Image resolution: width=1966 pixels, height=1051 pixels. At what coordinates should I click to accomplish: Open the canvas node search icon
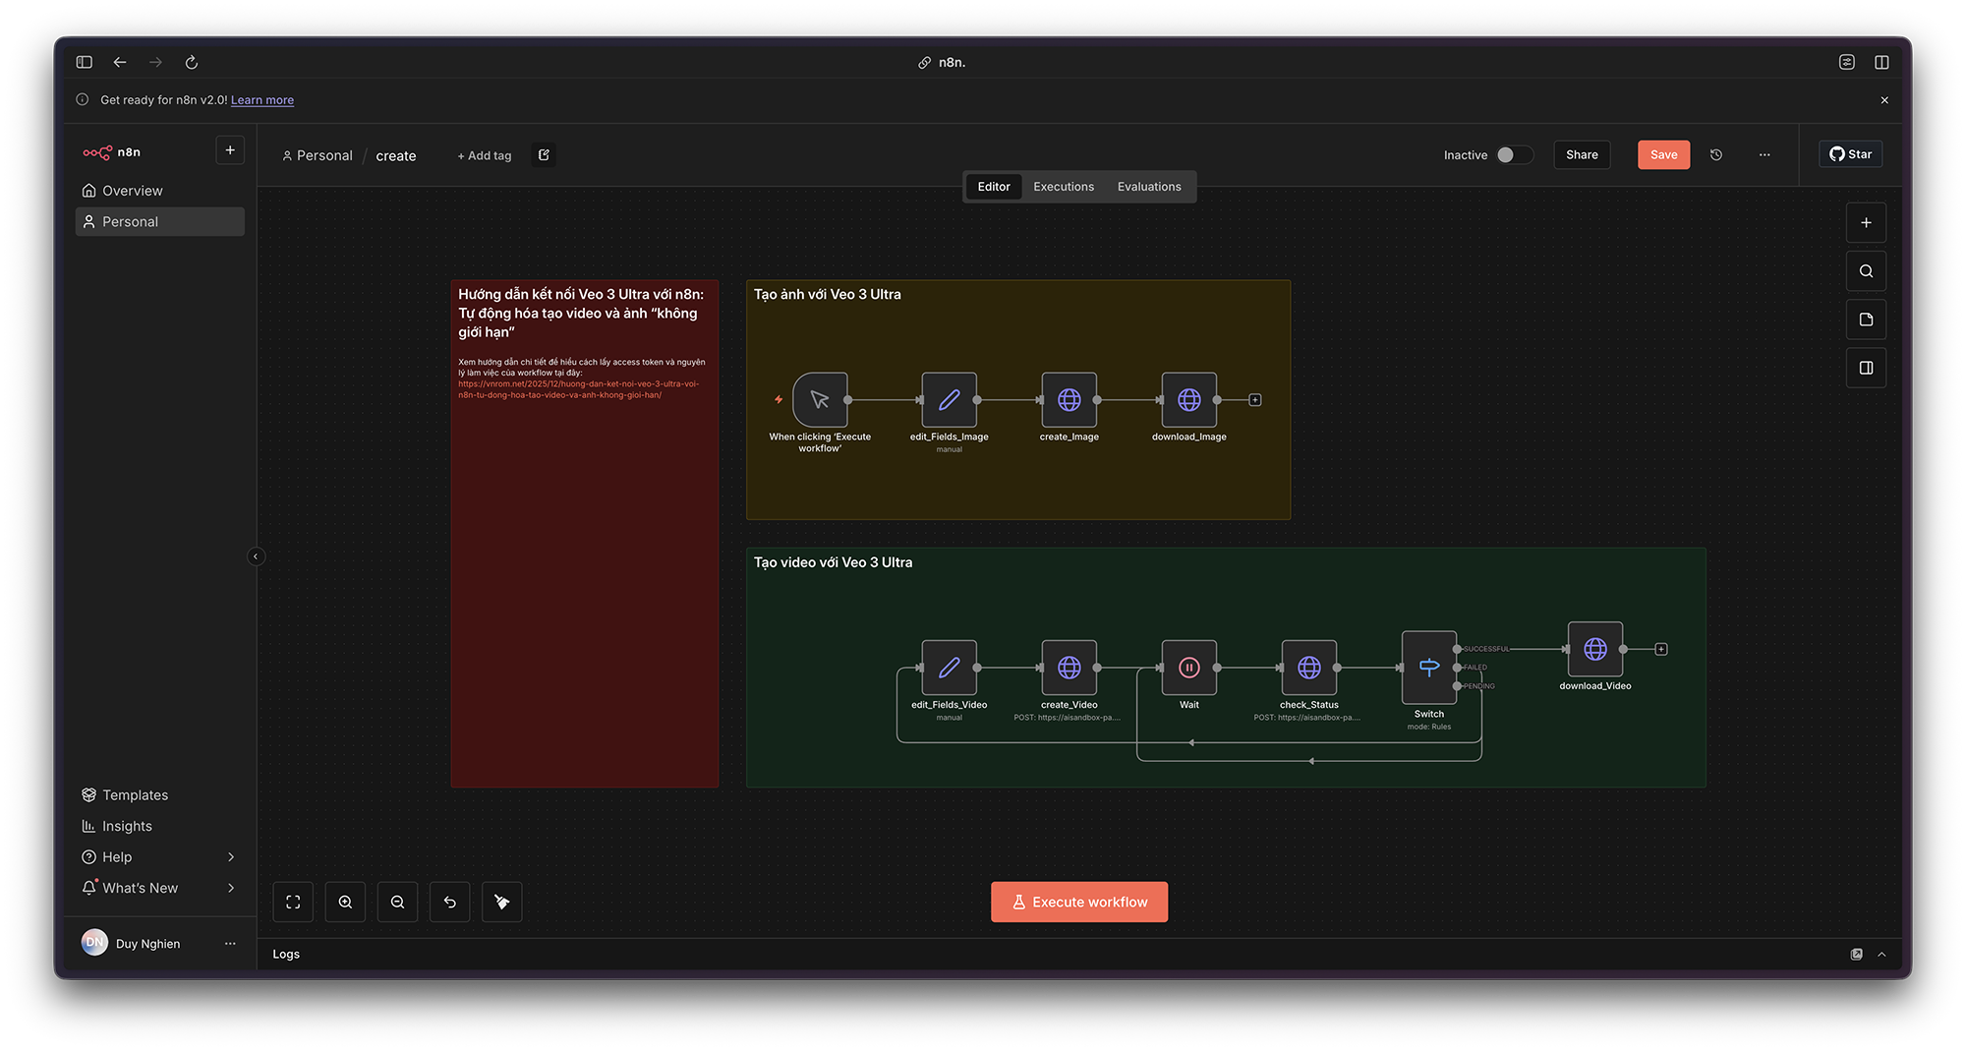(1866, 271)
